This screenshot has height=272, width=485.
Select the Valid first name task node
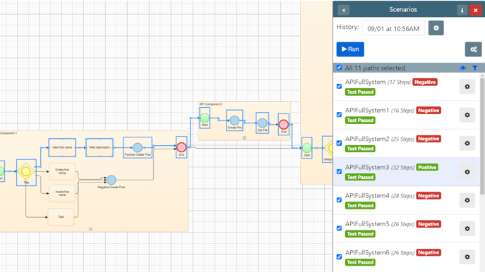62,147
